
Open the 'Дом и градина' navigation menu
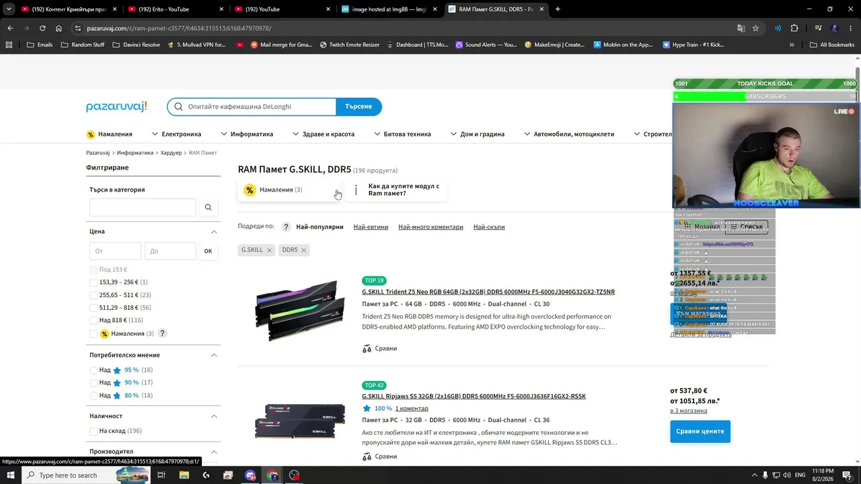click(477, 134)
